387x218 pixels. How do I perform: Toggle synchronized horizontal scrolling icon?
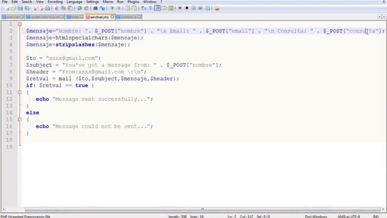[134, 8]
